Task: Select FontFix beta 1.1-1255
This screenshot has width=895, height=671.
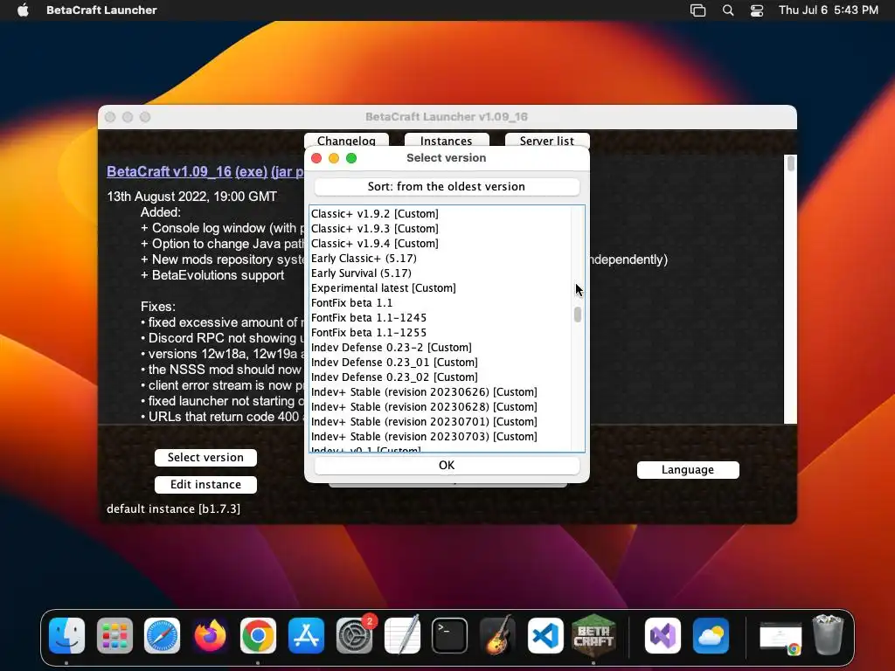Action: [x=441, y=332]
